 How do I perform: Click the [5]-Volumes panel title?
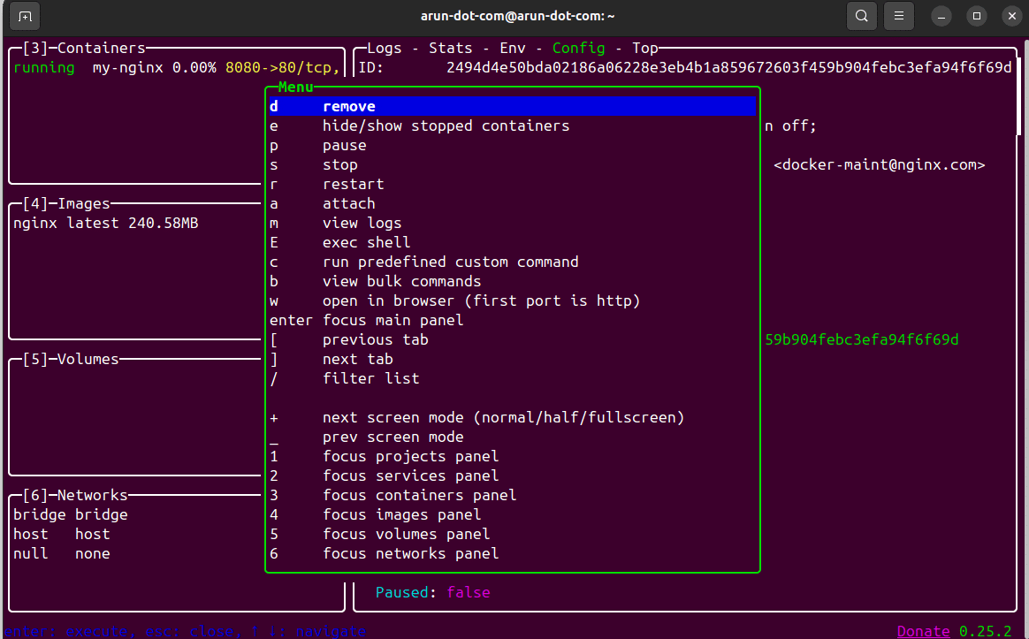pos(71,359)
